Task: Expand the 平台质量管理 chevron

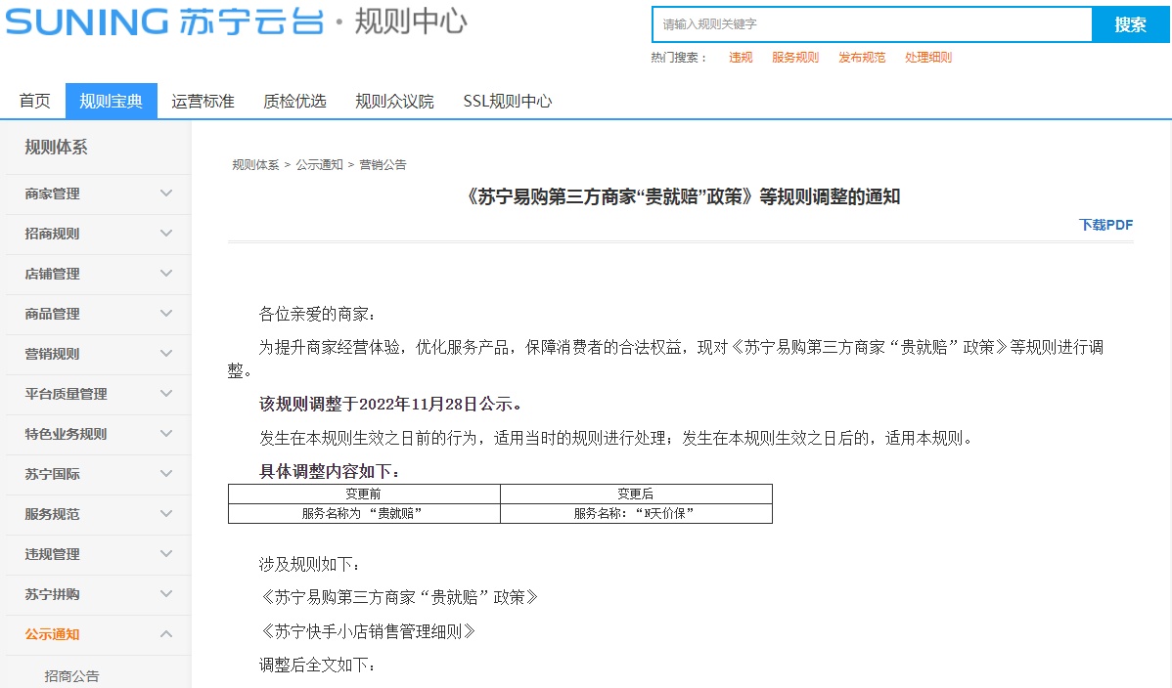Action: (x=166, y=394)
